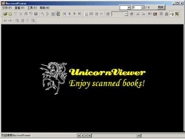Click the zoom out minus circle icon
Viewport: 185px width, 139px height.
click(108, 14)
